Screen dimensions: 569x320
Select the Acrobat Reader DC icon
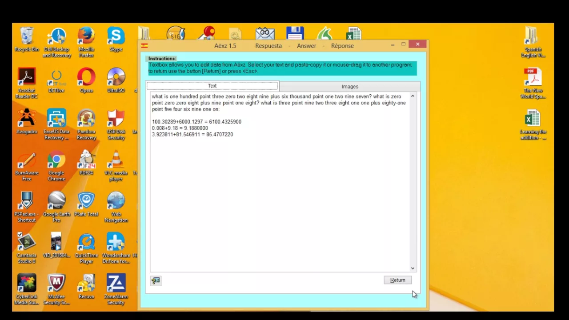(x=27, y=83)
